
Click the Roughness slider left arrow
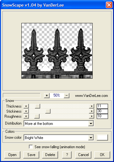pyautogui.click(x=26, y=116)
